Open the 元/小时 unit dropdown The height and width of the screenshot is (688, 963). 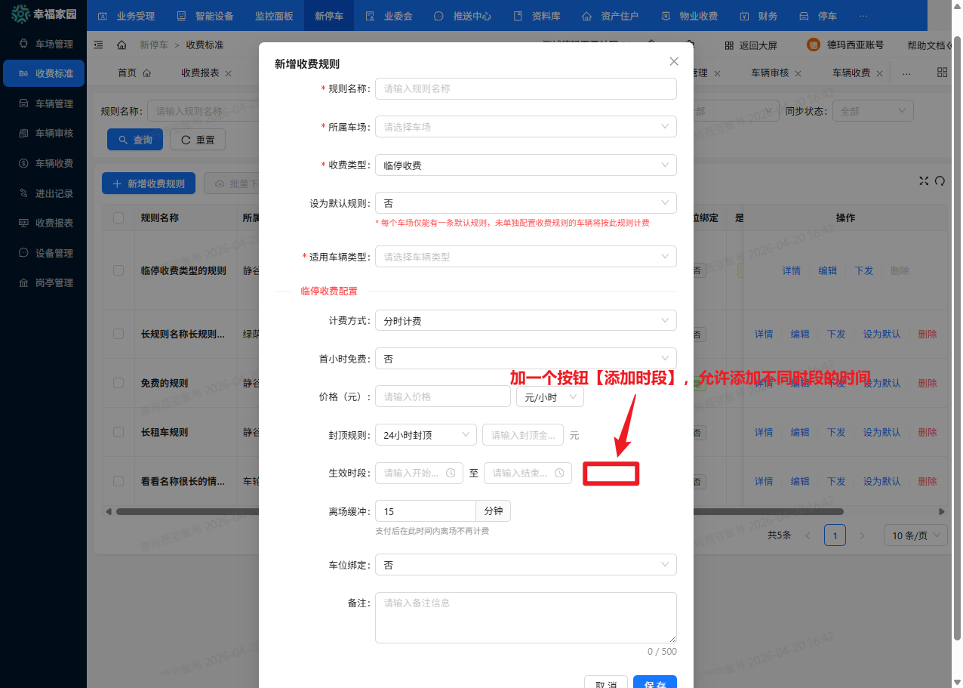point(549,396)
